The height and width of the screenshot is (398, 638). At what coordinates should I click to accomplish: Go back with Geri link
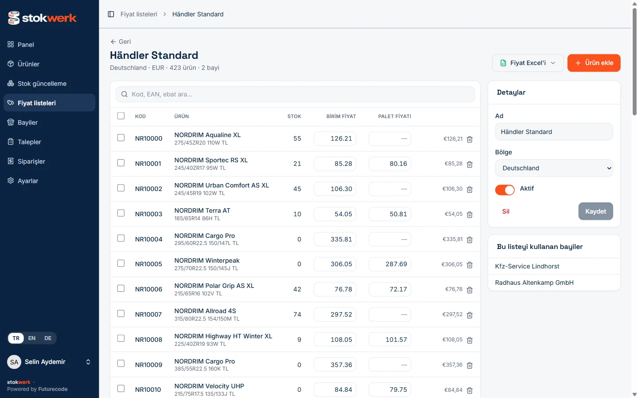pos(121,42)
